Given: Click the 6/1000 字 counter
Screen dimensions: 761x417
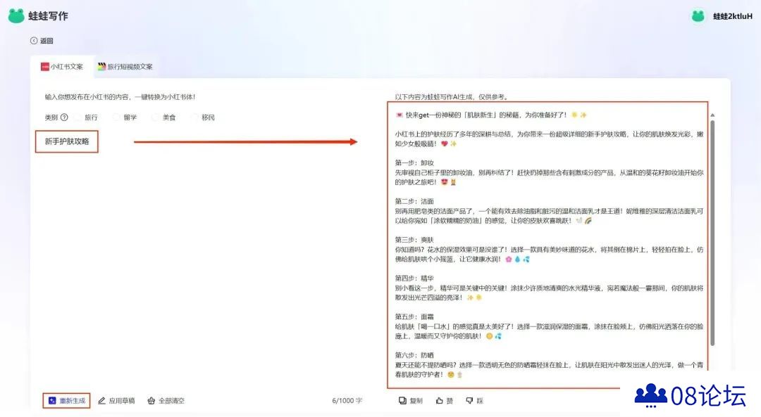Looking at the screenshot, I should 347,401.
